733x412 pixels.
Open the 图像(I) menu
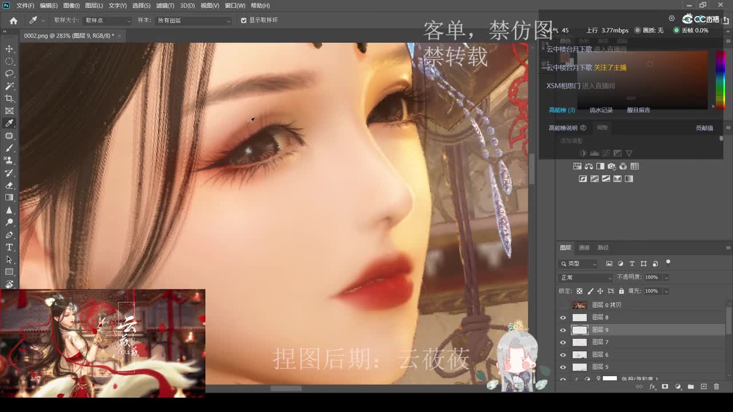point(71,6)
